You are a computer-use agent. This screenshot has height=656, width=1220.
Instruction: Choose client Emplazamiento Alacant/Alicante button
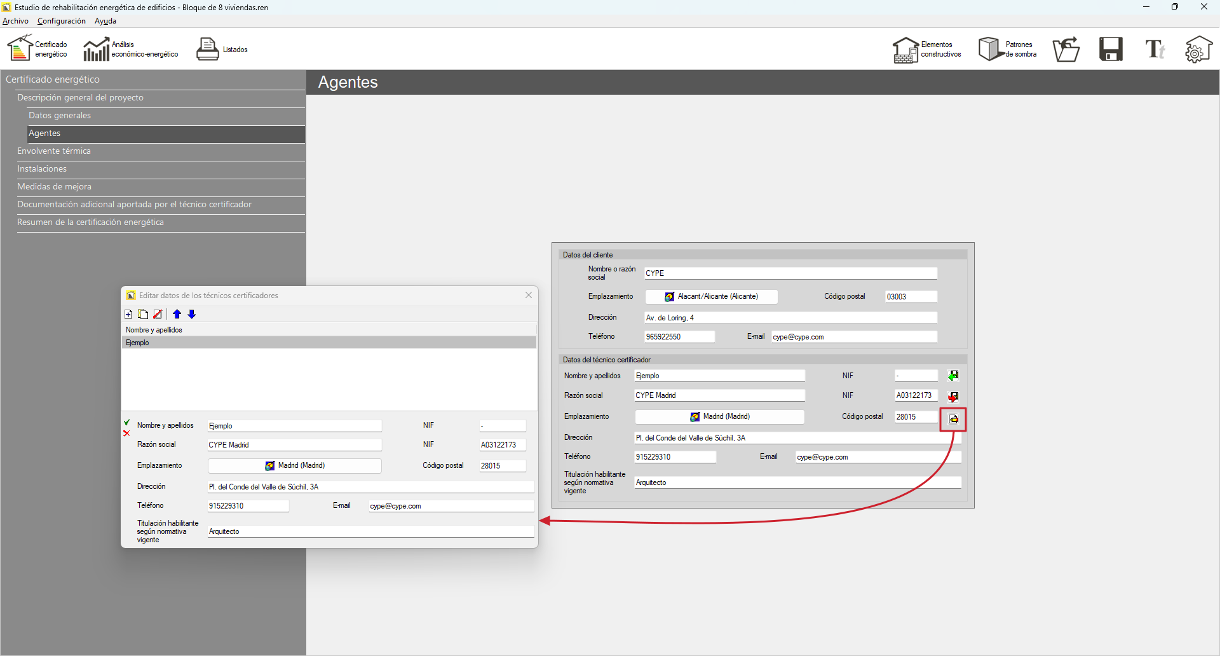coord(712,297)
